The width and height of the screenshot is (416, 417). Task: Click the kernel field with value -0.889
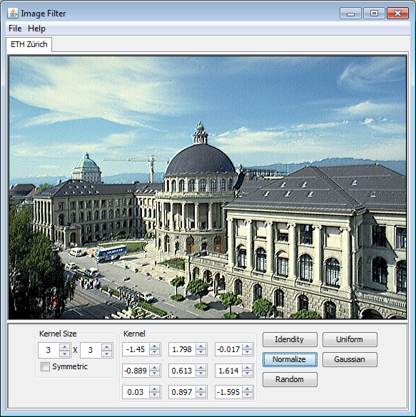coord(136,371)
